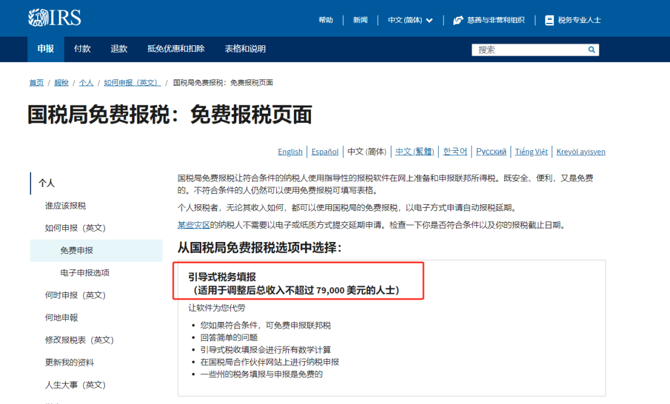Go to 个人 breadcrumb
Image resolution: width=670 pixels, height=404 pixels.
click(x=86, y=83)
